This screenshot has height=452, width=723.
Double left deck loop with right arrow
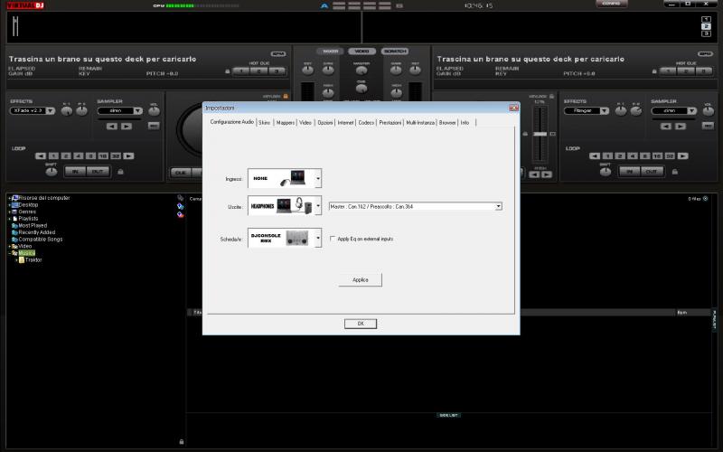coord(128,155)
